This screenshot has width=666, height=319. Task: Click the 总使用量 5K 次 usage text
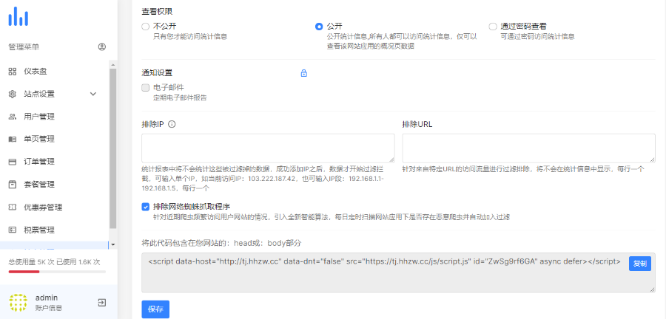tap(30, 262)
